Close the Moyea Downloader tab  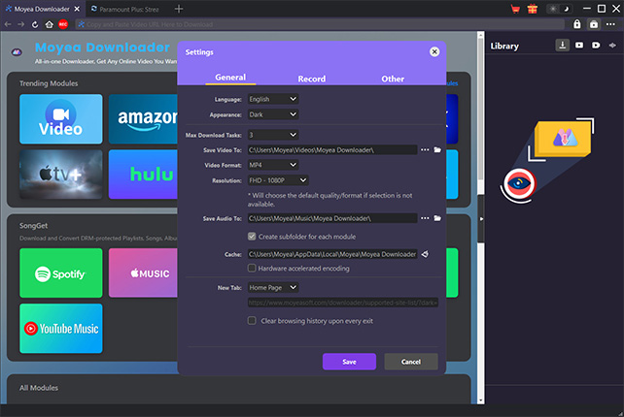pos(77,9)
